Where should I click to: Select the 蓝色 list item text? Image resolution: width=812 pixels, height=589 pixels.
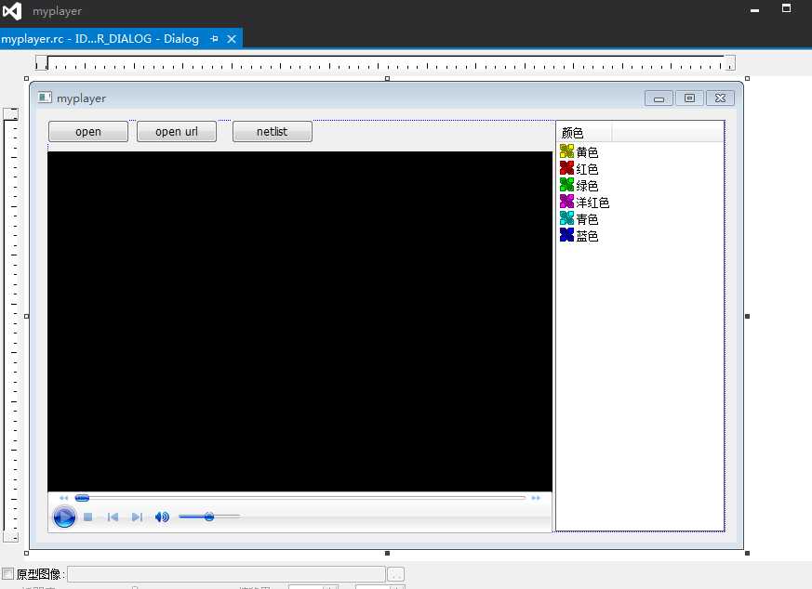pos(587,236)
